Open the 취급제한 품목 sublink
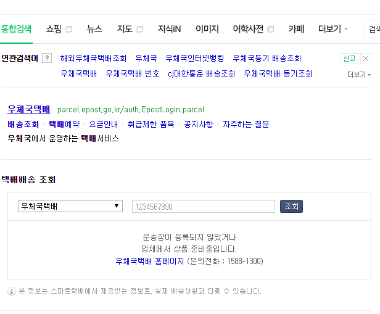This screenshot has height=314, width=380. (x=151, y=124)
